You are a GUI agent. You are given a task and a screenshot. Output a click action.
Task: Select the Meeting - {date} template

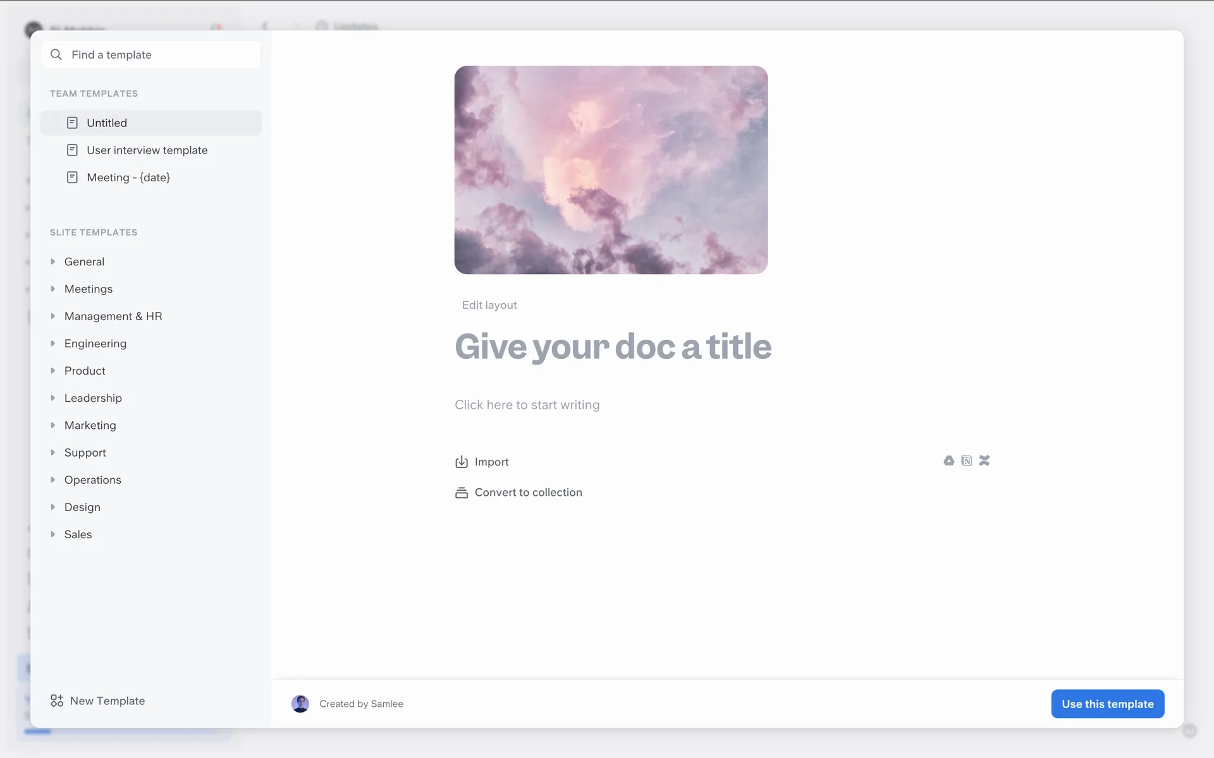click(128, 177)
